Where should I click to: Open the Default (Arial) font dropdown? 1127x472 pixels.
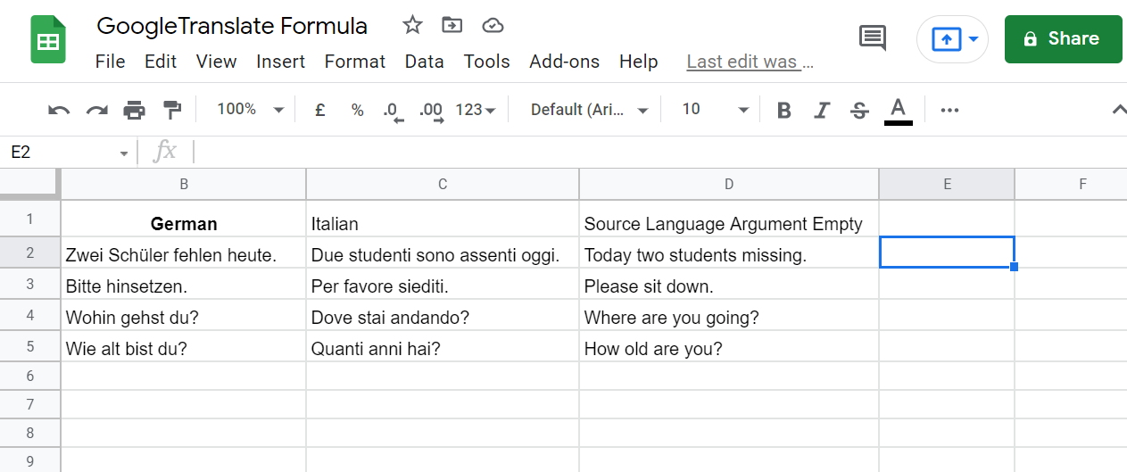[589, 110]
